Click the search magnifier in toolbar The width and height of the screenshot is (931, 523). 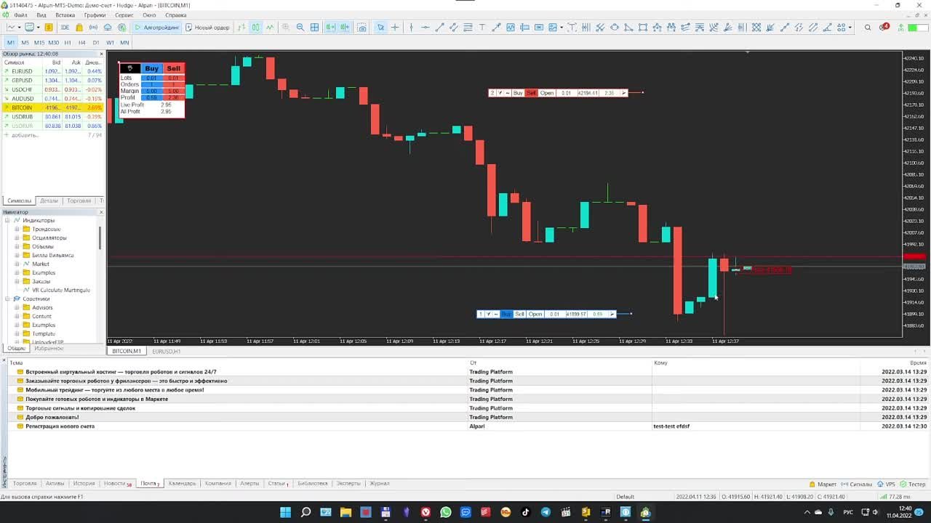(x=868, y=28)
